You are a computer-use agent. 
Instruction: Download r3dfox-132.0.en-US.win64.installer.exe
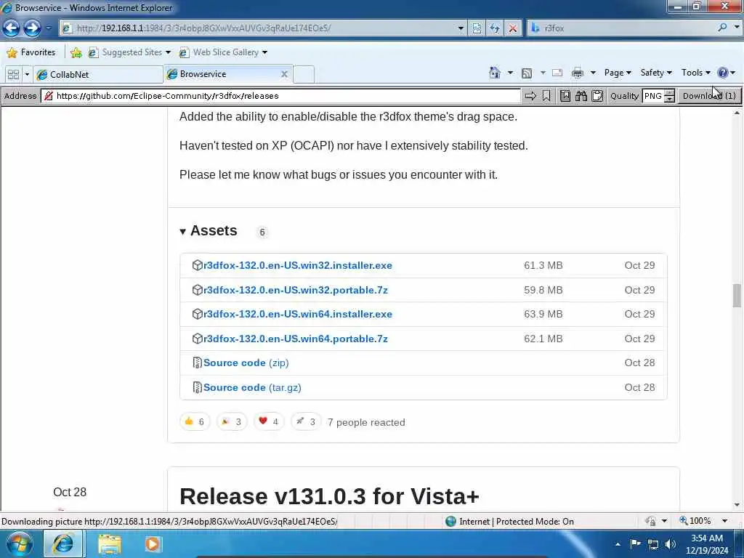pos(297,314)
